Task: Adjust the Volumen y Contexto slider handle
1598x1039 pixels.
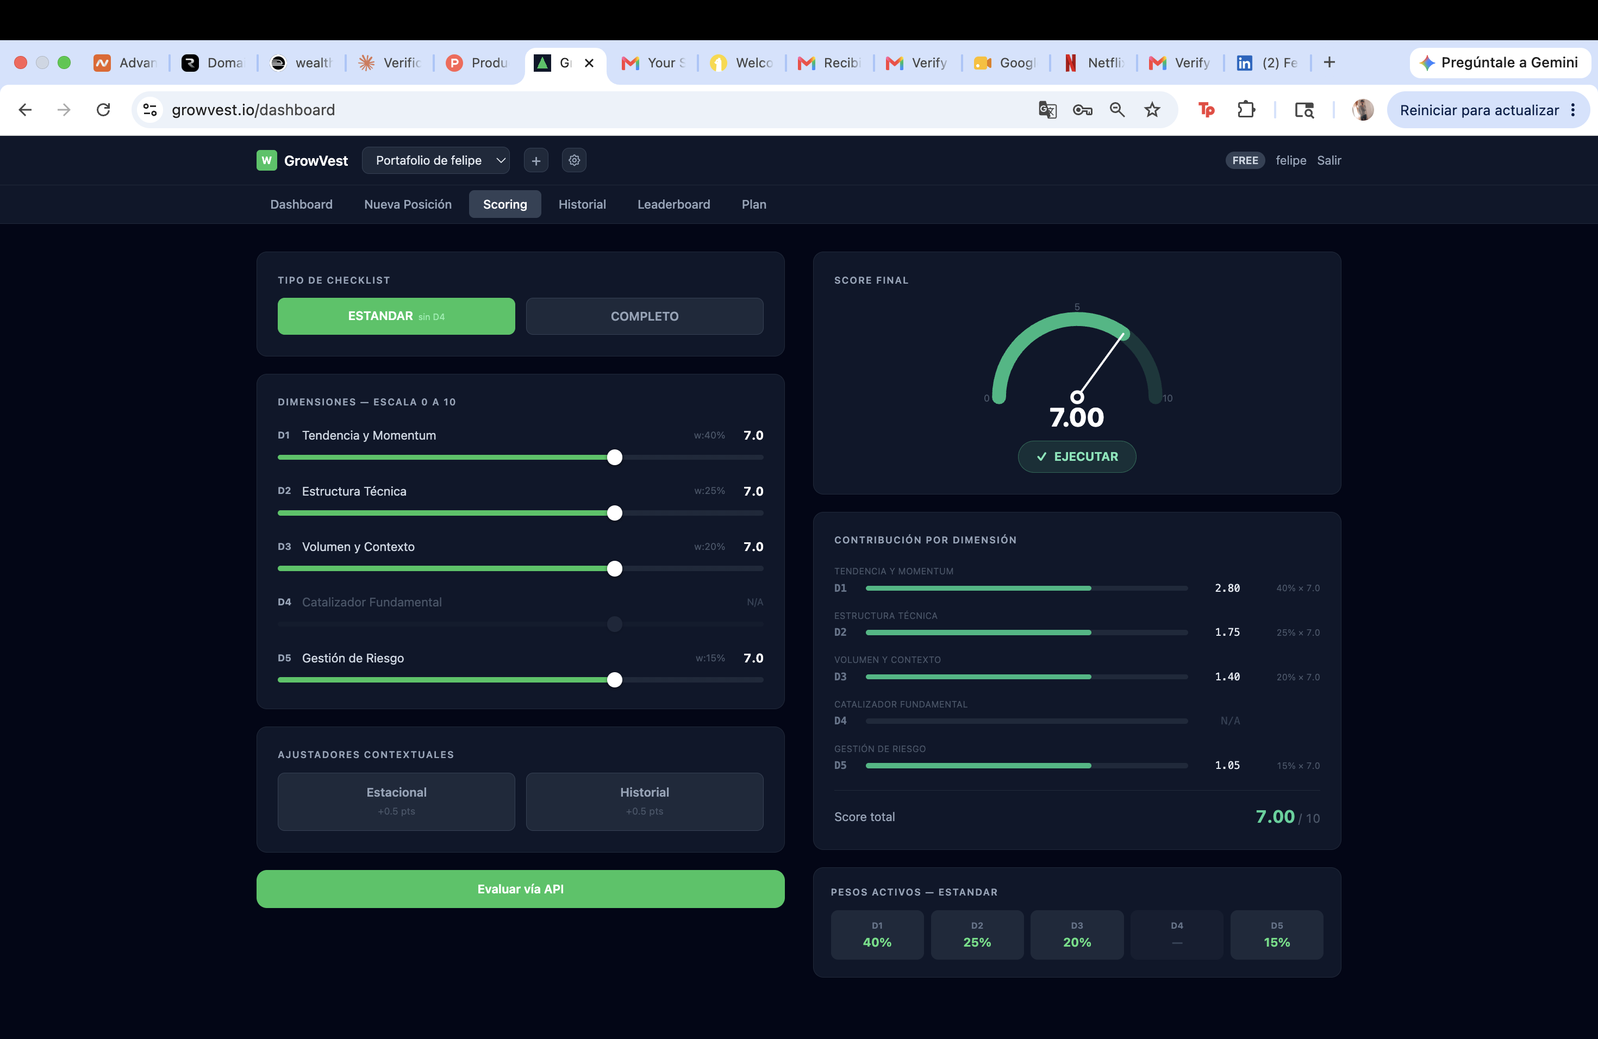Action: [x=614, y=569]
